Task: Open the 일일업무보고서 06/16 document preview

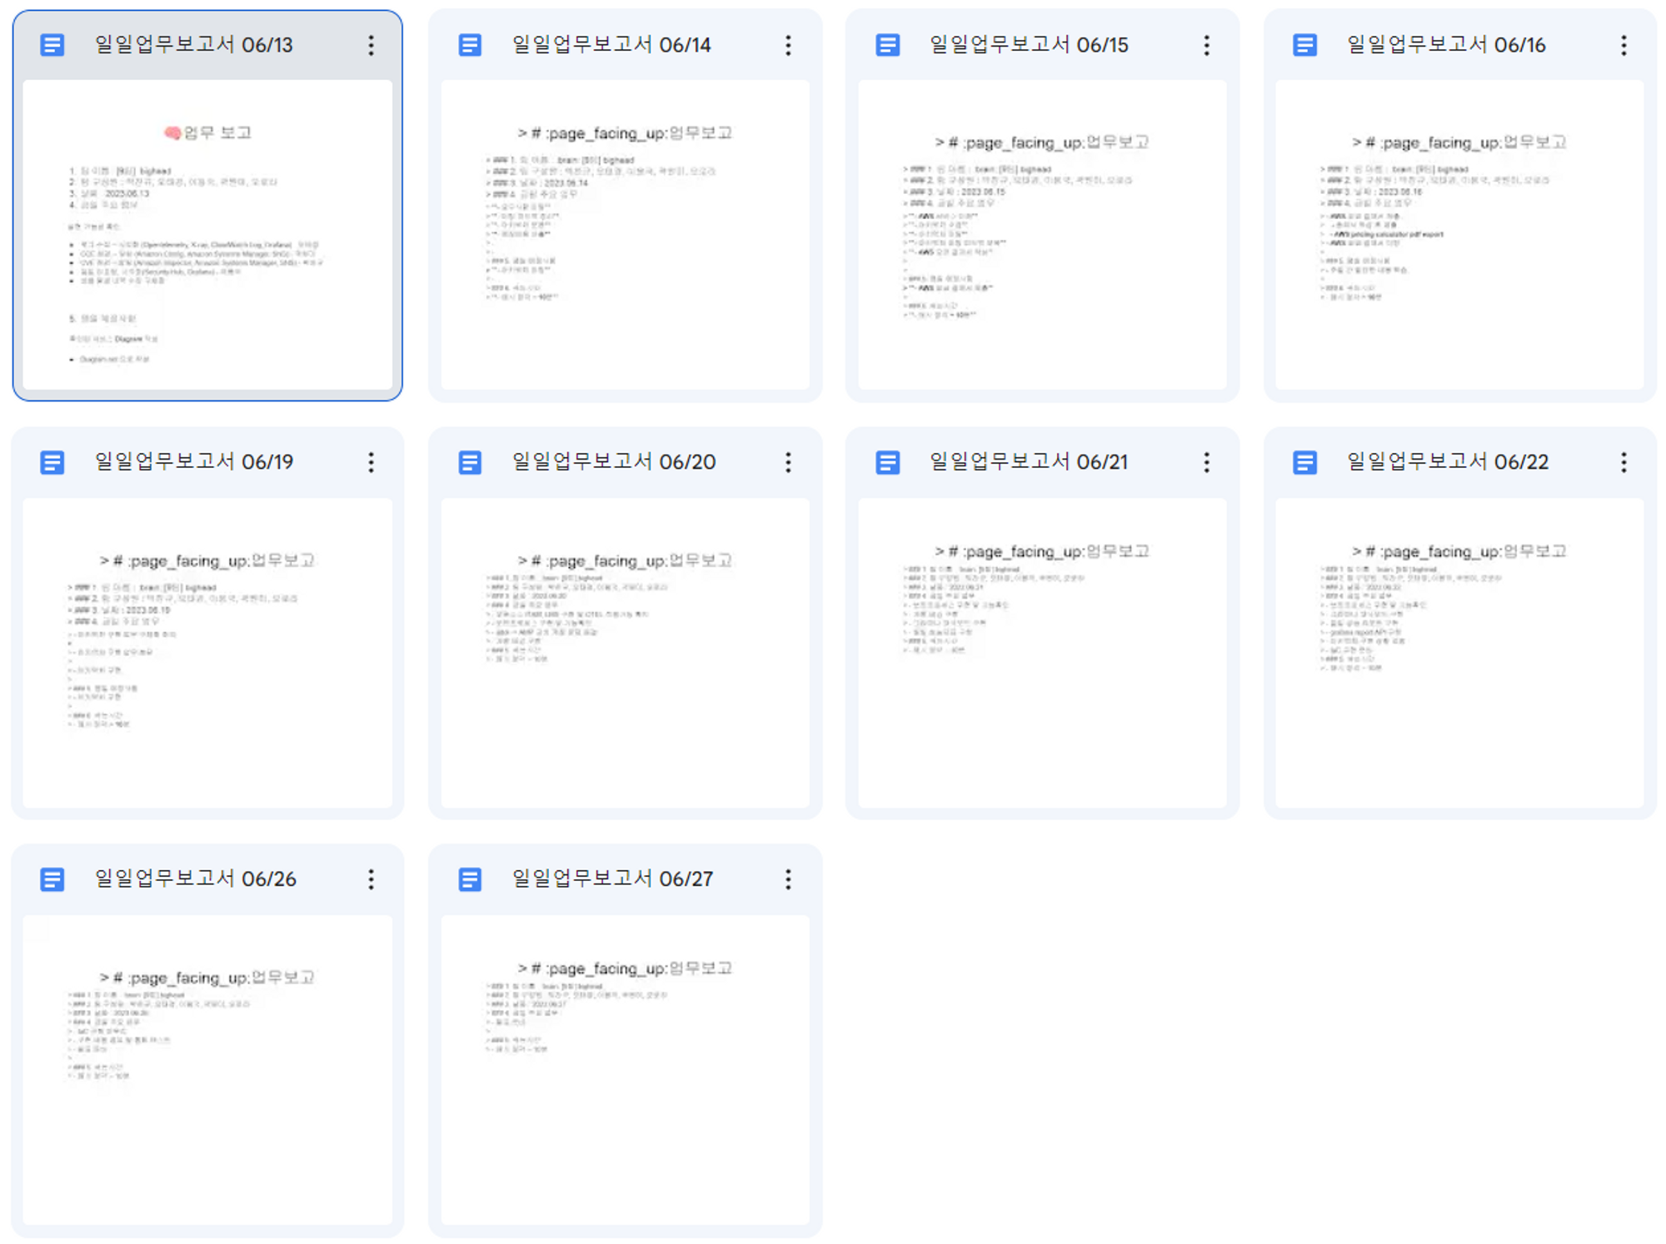Action: pos(1459,235)
